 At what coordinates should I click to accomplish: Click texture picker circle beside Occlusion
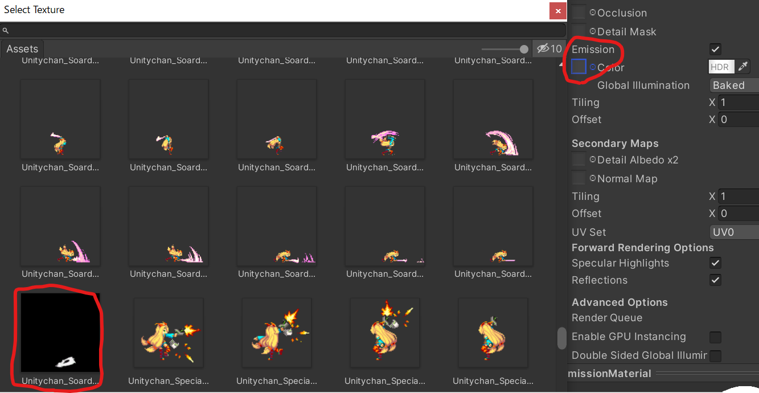[593, 13]
